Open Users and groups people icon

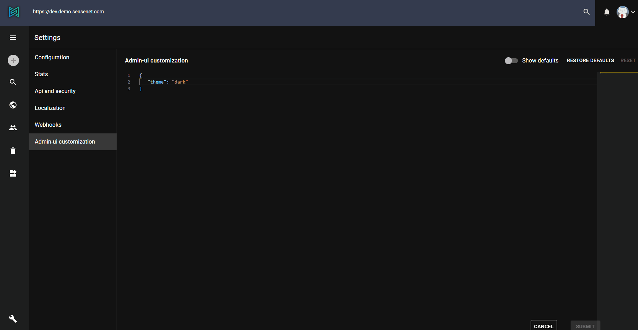[x=13, y=128]
